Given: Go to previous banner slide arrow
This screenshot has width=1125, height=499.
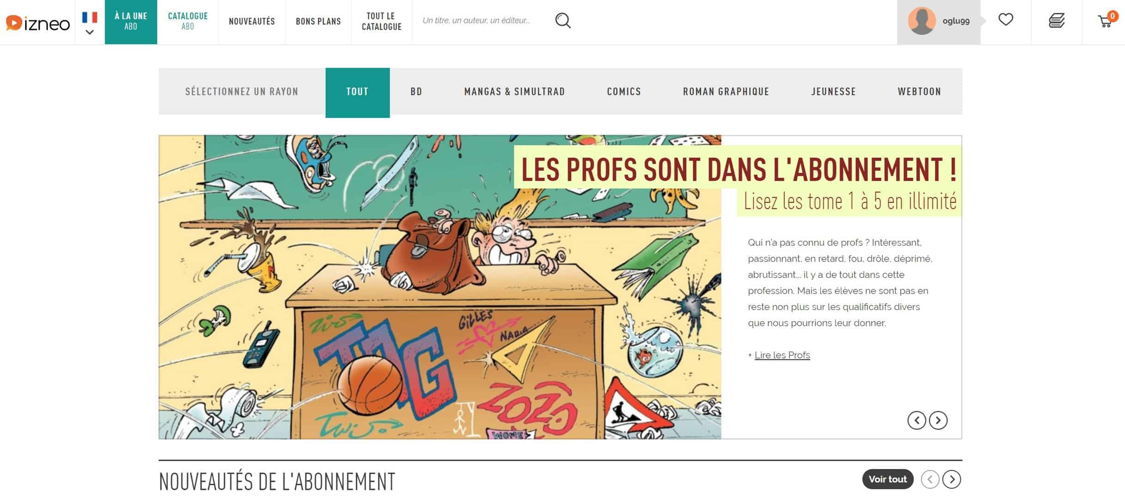Looking at the screenshot, I should 917,420.
